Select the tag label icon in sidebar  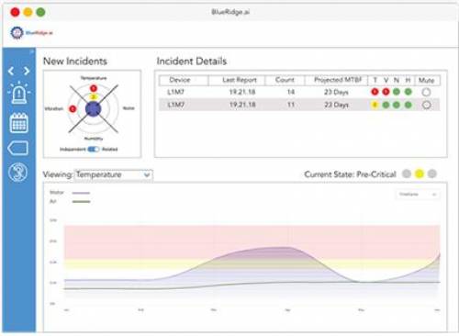(18, 149)
